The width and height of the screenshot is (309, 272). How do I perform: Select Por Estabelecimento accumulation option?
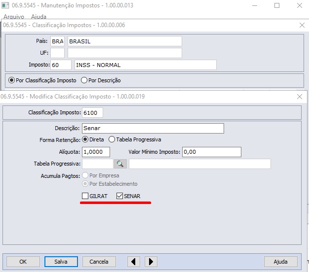[85, 184]
